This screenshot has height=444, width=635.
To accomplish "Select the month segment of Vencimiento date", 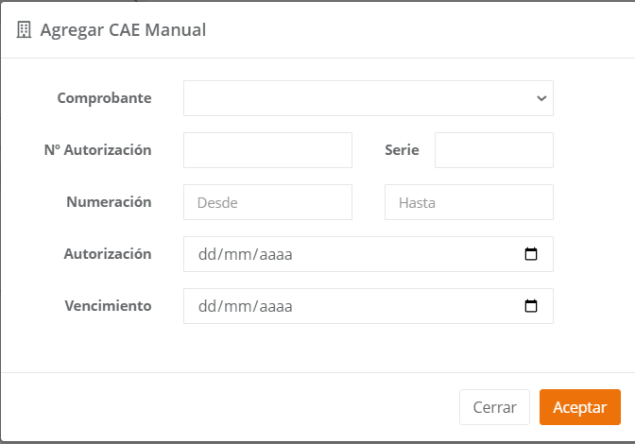I will [x=236, y=306].
